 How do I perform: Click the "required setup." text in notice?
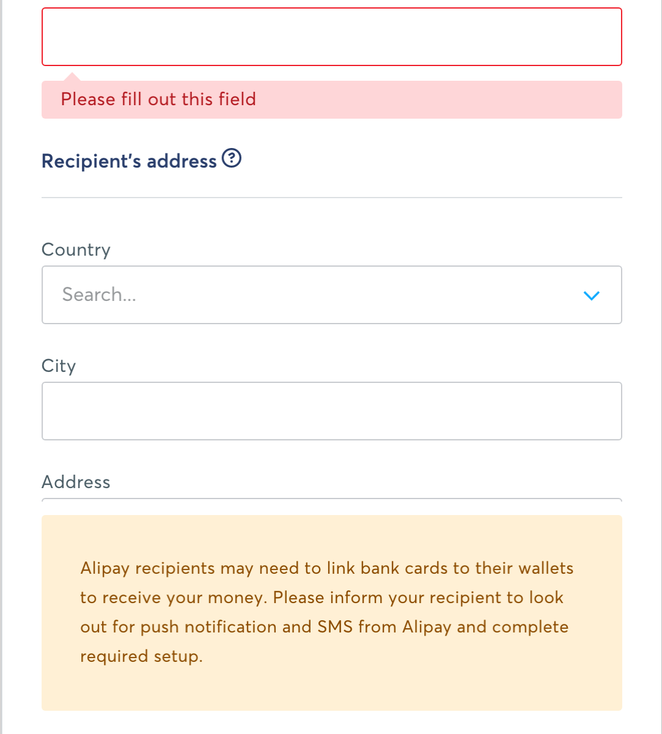click(x=141, y=656)
